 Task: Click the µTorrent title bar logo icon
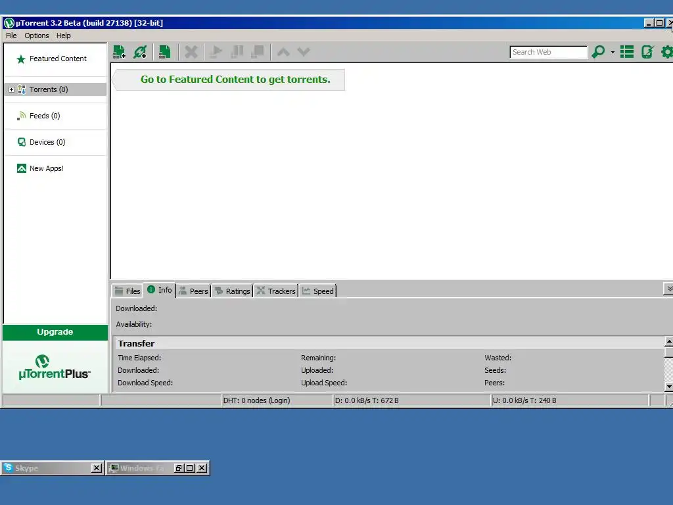point(9,23)
